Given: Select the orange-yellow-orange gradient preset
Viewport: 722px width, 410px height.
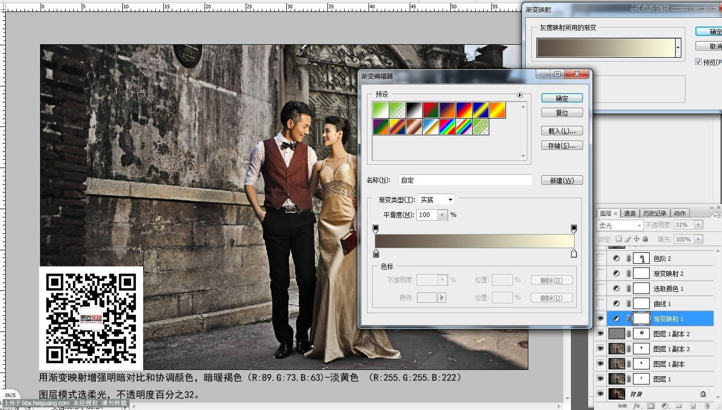Looking at the screenshot, I should pos(497,110).
